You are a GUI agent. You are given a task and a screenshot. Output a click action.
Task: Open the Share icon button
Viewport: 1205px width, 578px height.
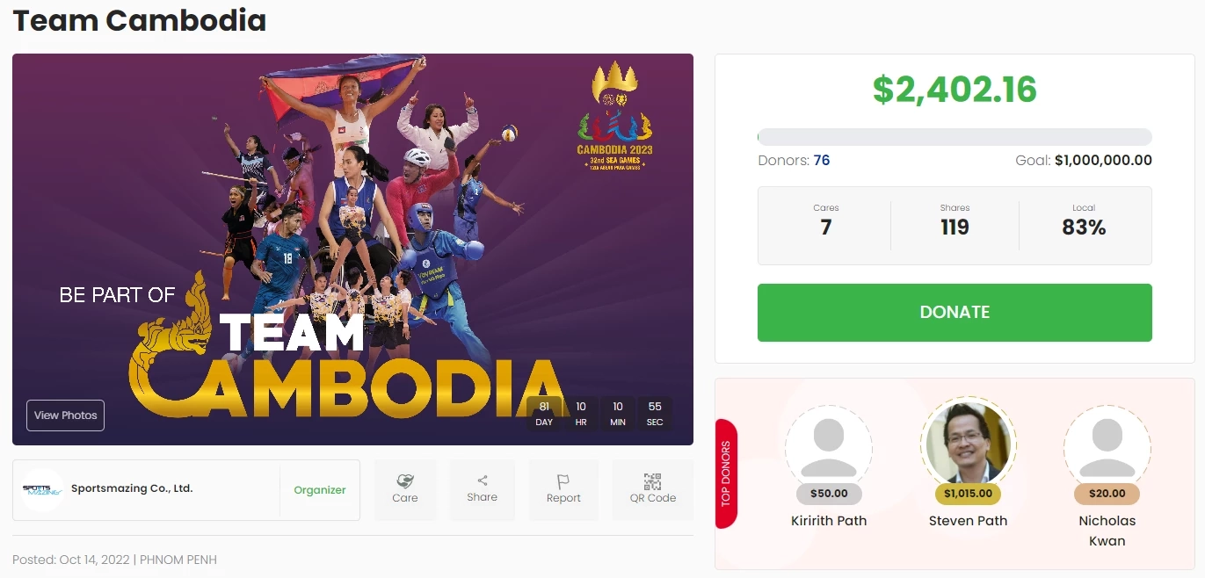(482, 480)
